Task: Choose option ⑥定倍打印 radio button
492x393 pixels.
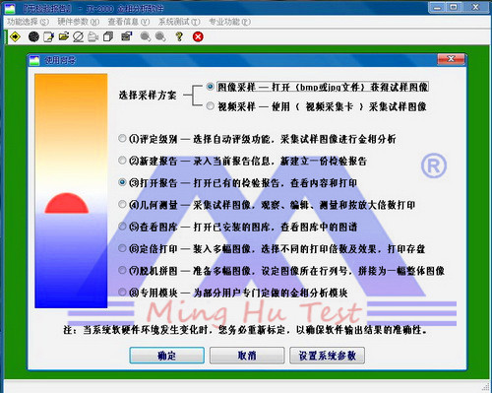Action: (x=122, y=248)
